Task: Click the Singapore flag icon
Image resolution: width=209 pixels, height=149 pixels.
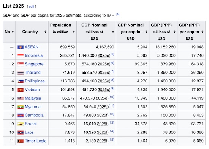Action: pos(21,64)
